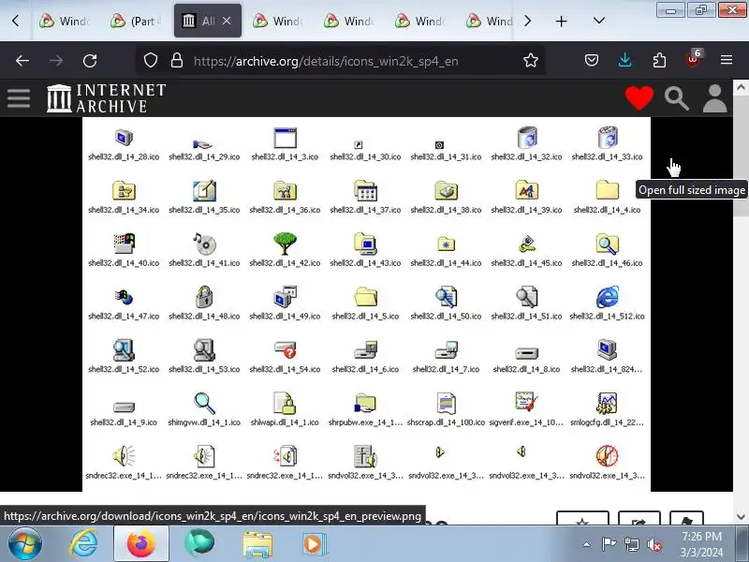View site security via the padlock icon
This screenshot has height=562, width=749.
[x=177, y=61]
